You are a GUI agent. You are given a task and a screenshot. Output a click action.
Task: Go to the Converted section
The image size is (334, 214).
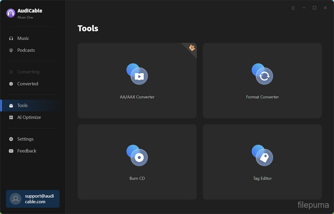(x=28, y=84)
